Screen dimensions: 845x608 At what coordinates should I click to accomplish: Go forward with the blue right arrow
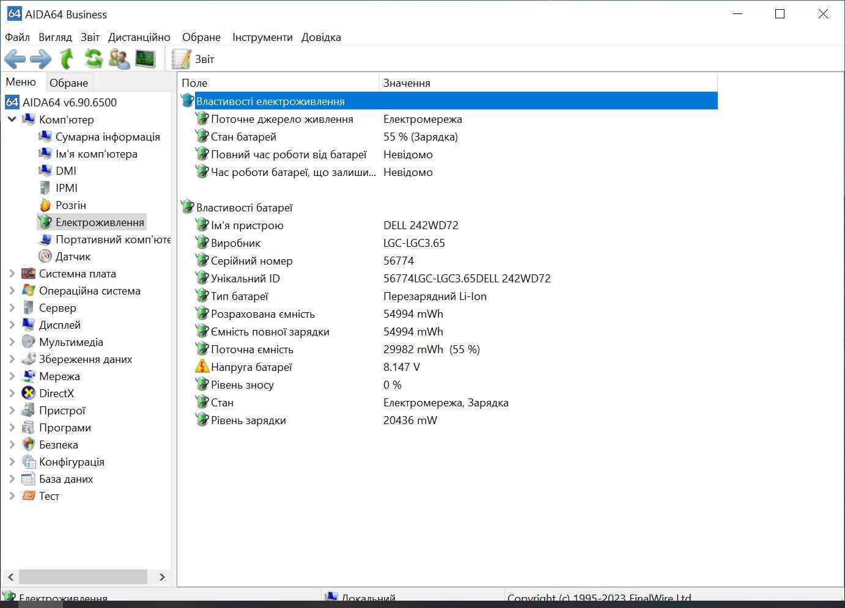(40, 59)
